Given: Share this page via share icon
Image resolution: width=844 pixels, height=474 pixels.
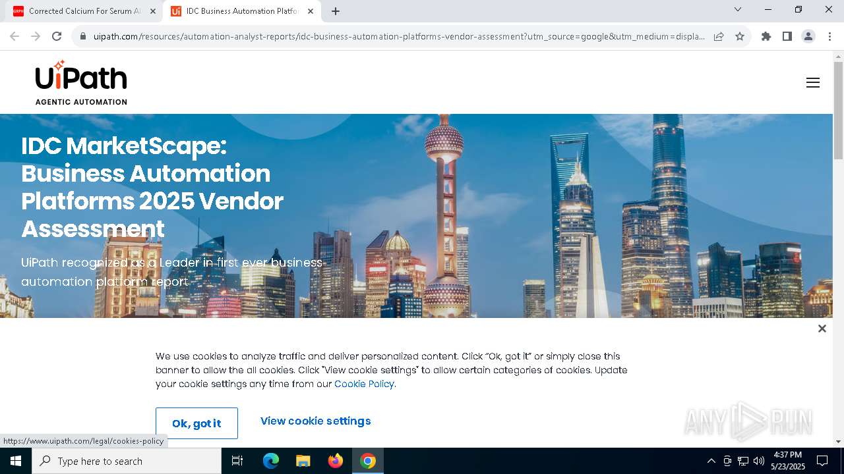Looking at the screenshot, I should point(719,37).
